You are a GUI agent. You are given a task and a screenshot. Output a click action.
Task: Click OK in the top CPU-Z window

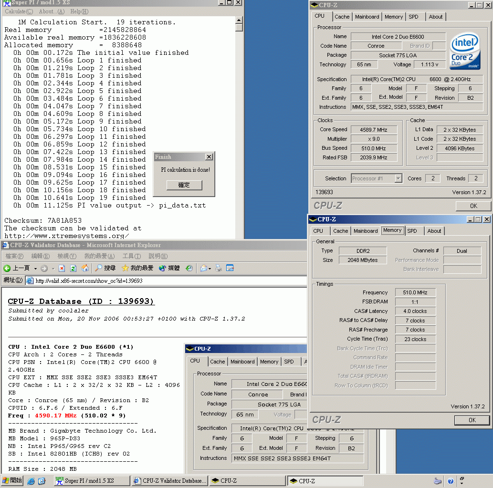pos(473,206)
